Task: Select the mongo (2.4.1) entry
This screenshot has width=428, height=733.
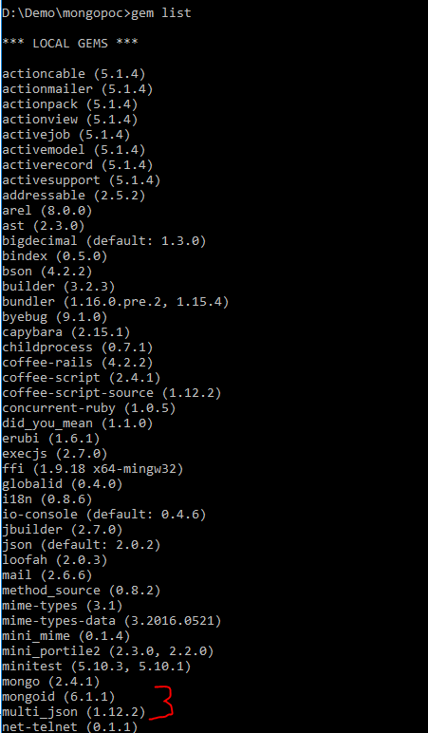Action: [51, 682]
